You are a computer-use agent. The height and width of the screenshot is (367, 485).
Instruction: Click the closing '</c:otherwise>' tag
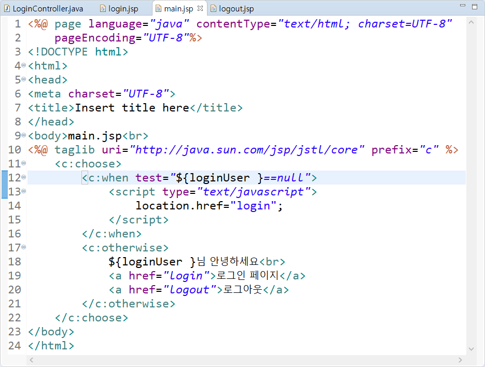tap(129, 304)
